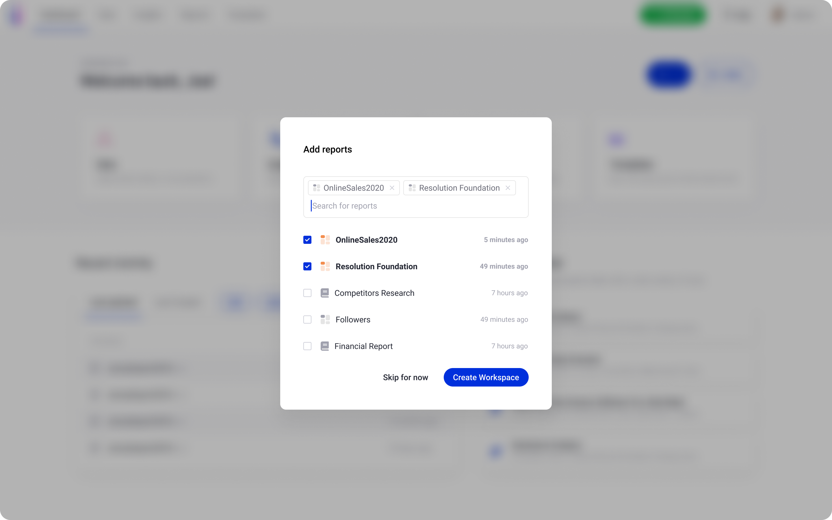Uncheck the Resolution Foundation checkbox

coord(307,266)
